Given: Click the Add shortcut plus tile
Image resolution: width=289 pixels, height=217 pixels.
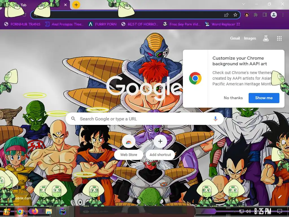Looking at the screenshot, I should 160,147.
